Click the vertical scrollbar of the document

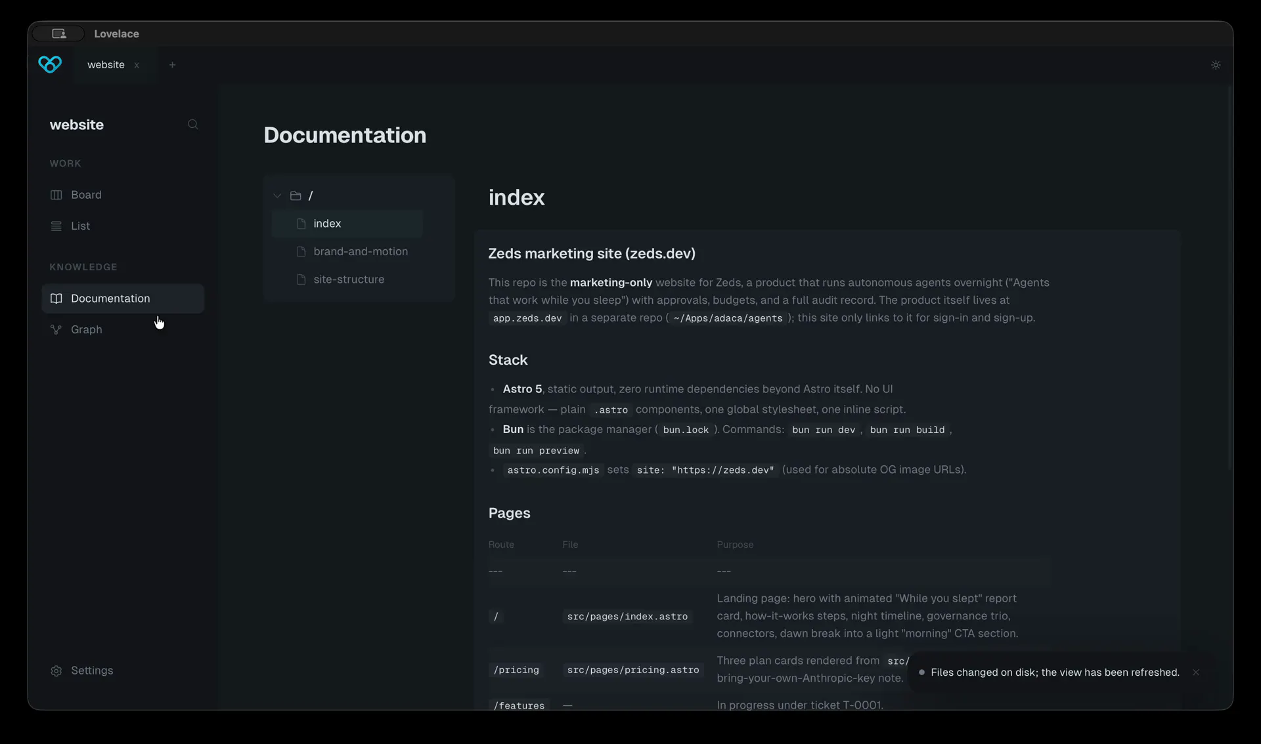(1229, 279)
